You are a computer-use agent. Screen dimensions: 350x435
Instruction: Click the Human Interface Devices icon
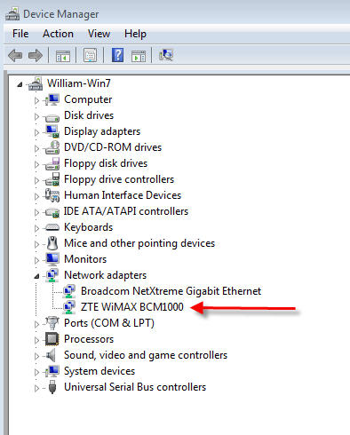52,195
